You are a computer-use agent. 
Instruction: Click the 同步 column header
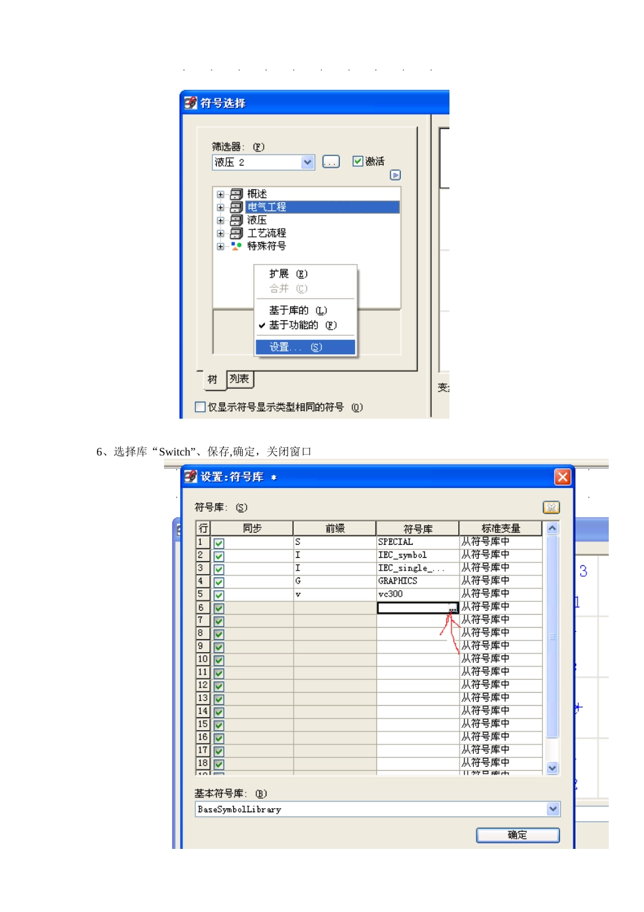pos(251,528)
